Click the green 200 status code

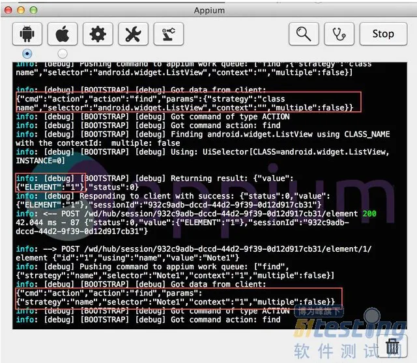pos(369,214)
